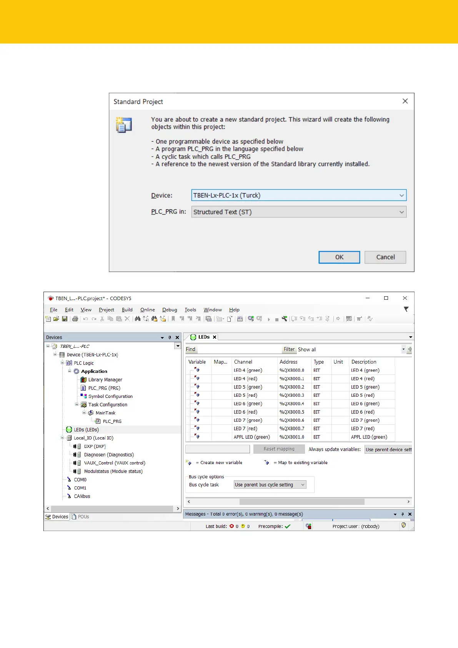Save project with the floppy disk icon
Viewport: 458px width, 648px height.
[65, 319]
